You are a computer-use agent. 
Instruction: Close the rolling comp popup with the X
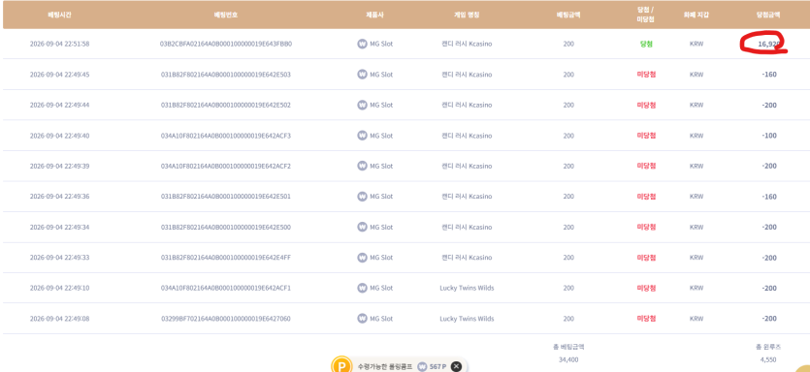(x=456, y=366)
